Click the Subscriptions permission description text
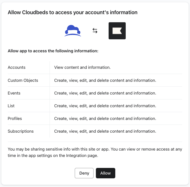Viewport: 190px width, 187px height. tap(105, 131)
